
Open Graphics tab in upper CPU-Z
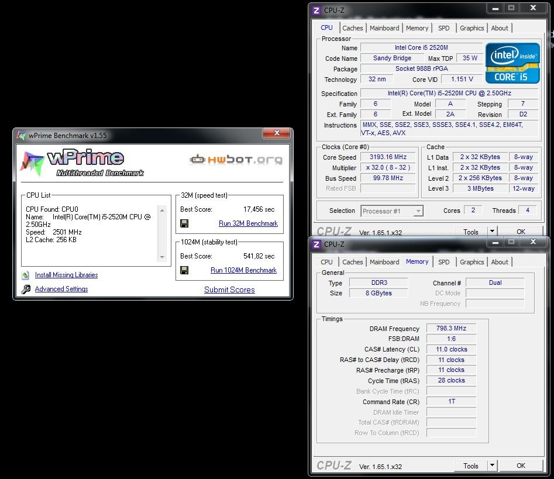coord(472,28)
